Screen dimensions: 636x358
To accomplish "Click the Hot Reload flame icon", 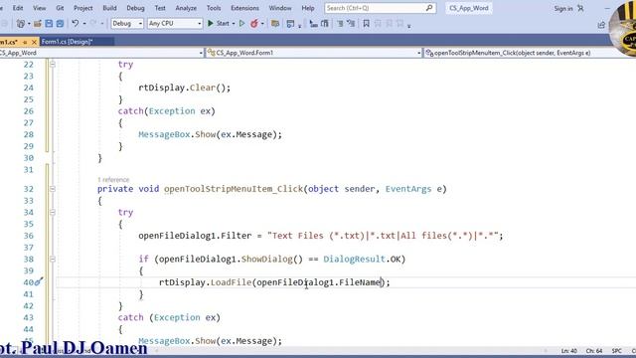I will (254, 24).
